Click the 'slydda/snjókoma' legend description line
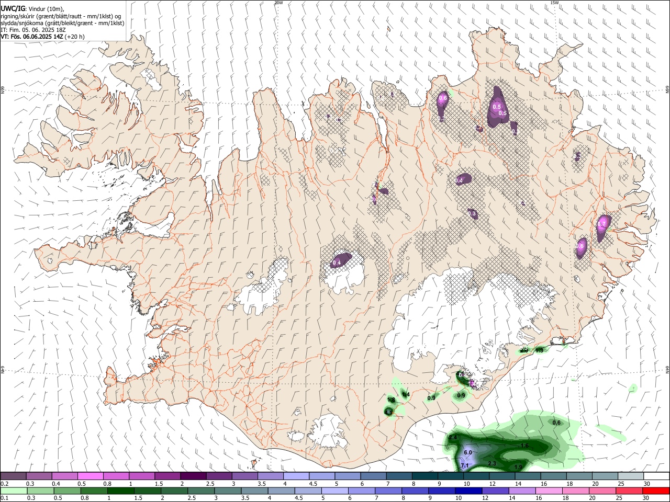 coord(62,23)
